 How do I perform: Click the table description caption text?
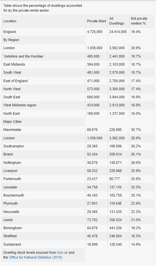tap(43, 8)
